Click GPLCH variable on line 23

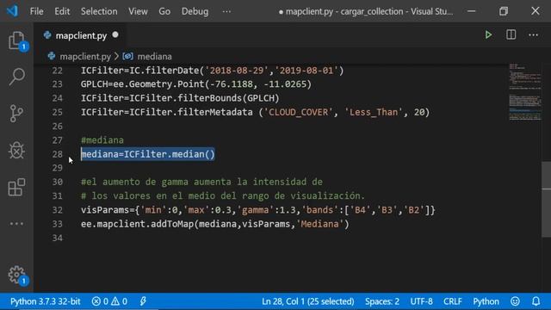tap(94, 84)
